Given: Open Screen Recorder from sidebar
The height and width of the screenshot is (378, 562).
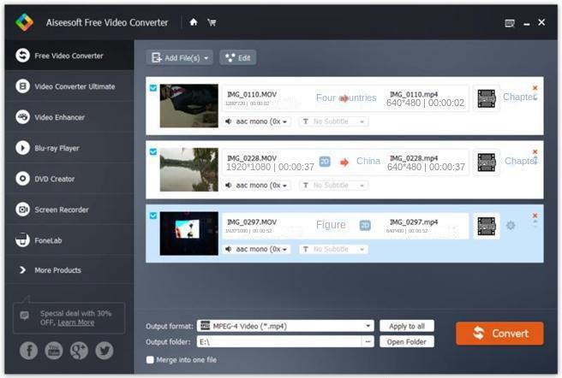Looking at the screenshot, I should [61, 210].
